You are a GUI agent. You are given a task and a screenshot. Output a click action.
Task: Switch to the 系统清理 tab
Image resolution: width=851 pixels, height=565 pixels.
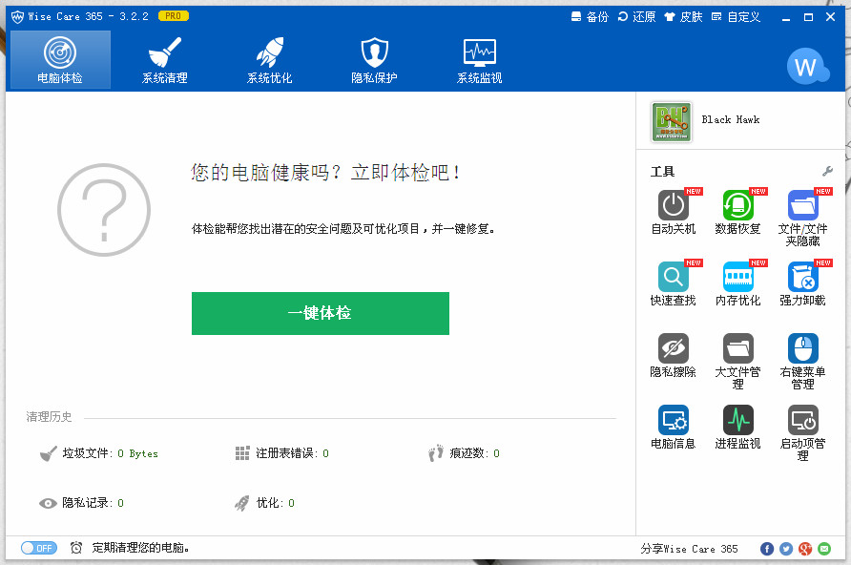[164, 59]
